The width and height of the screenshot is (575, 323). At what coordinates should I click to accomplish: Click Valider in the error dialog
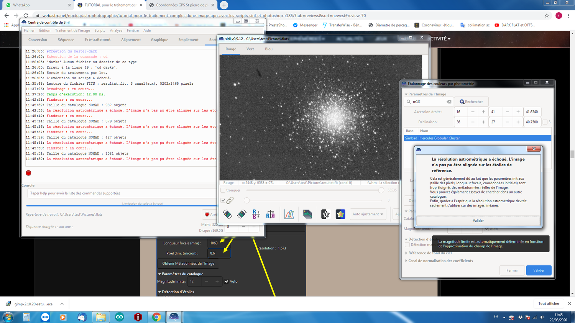pos(478,221)
